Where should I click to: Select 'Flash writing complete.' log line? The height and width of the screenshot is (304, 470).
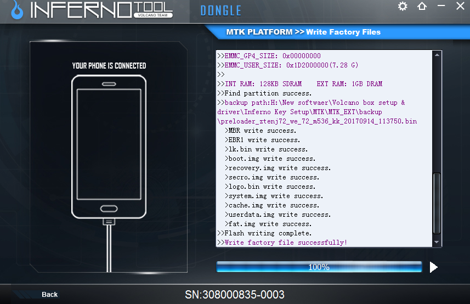click(264, 233)
